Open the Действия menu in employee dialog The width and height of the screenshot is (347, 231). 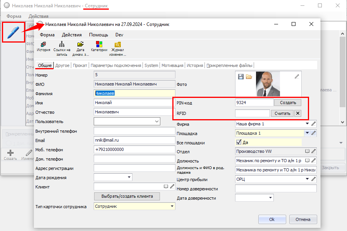click(72, 35)
